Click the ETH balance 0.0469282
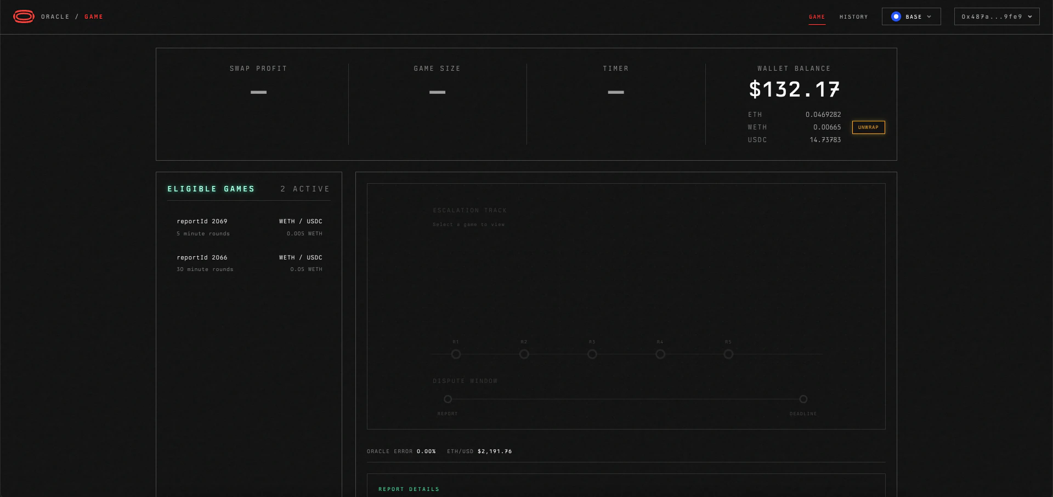Image resolution: width=1053 pixels, height=497 pixels. (823, 115)
